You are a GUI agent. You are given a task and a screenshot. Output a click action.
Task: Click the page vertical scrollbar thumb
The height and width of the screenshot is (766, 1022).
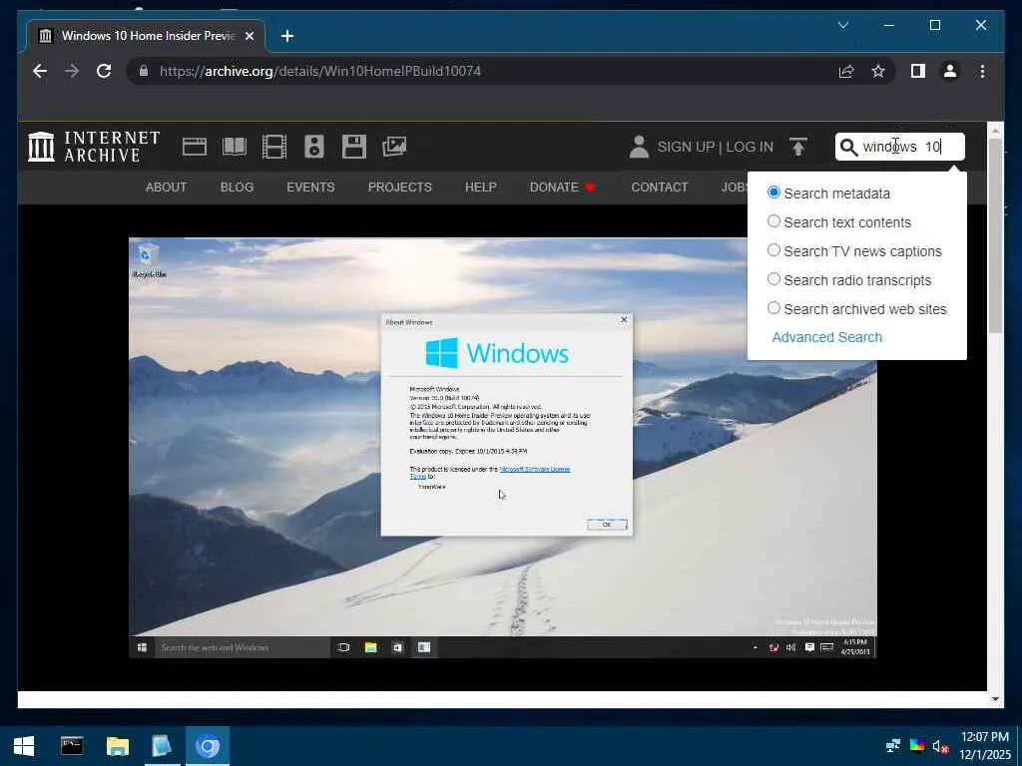995,235
